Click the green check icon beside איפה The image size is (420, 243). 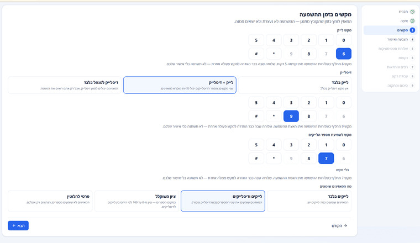[412, 21]
